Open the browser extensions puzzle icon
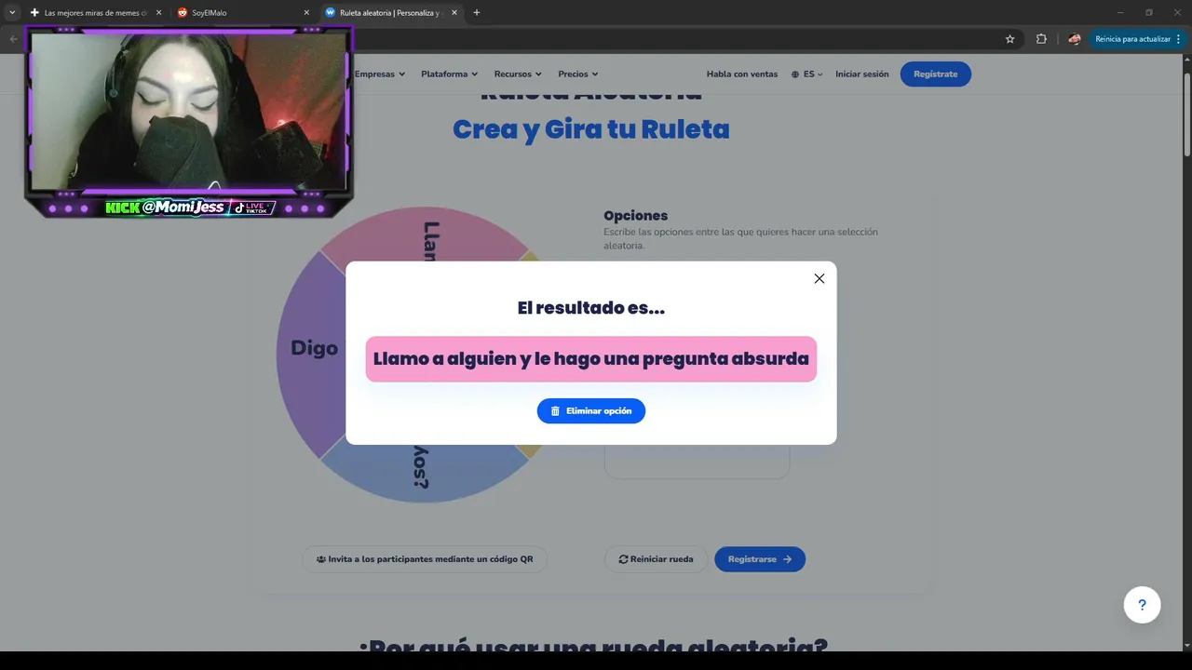Viewport: 1192px width, 670px height. [x=1041, y=39]
